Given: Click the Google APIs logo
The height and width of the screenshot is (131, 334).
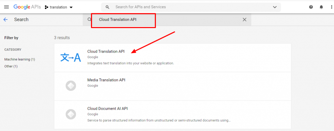Looking at the screenshot, I should (27, 7).
